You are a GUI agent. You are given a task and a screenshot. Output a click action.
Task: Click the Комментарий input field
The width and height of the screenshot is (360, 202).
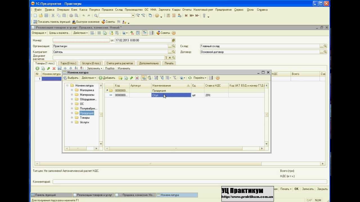[x=190, y=182]
